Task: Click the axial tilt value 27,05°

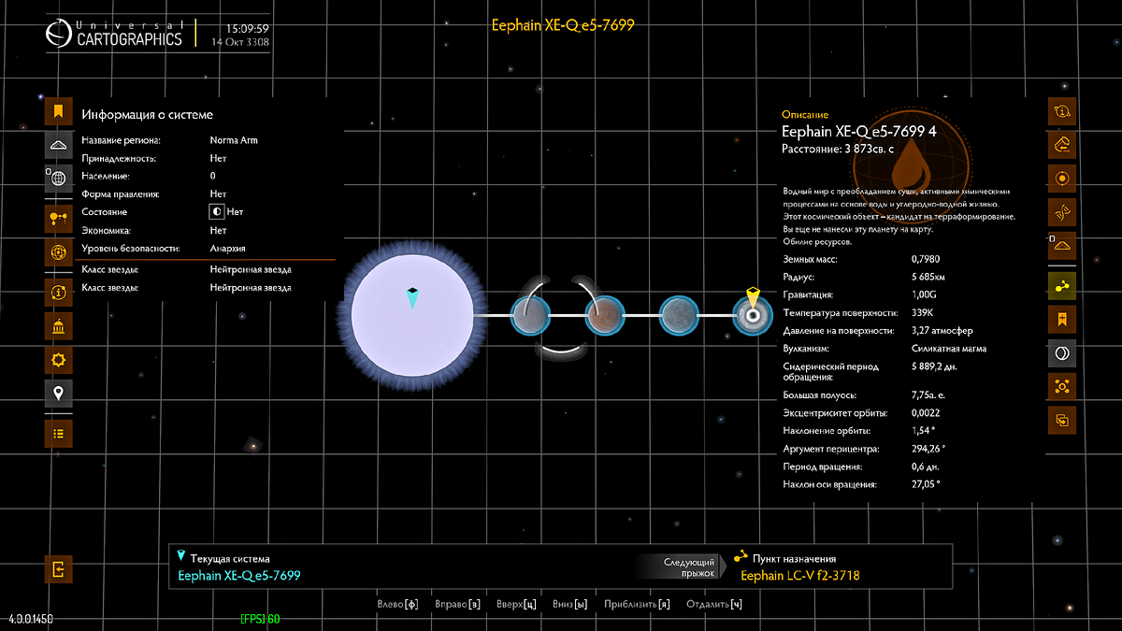Action: (x=926, y=484)
